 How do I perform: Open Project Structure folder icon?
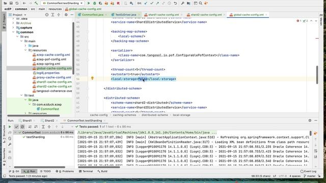coord(188,3)
